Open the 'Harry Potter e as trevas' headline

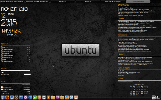pyautogui.click(x=128, y=25)
